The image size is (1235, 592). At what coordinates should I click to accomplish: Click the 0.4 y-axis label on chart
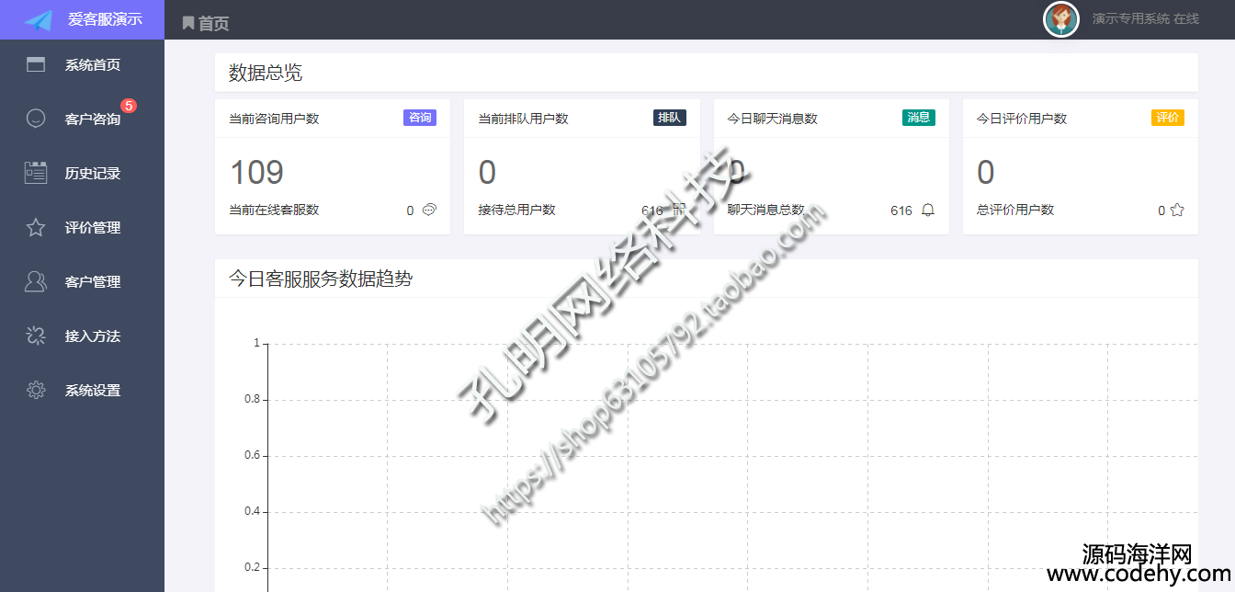coord(251,512)
